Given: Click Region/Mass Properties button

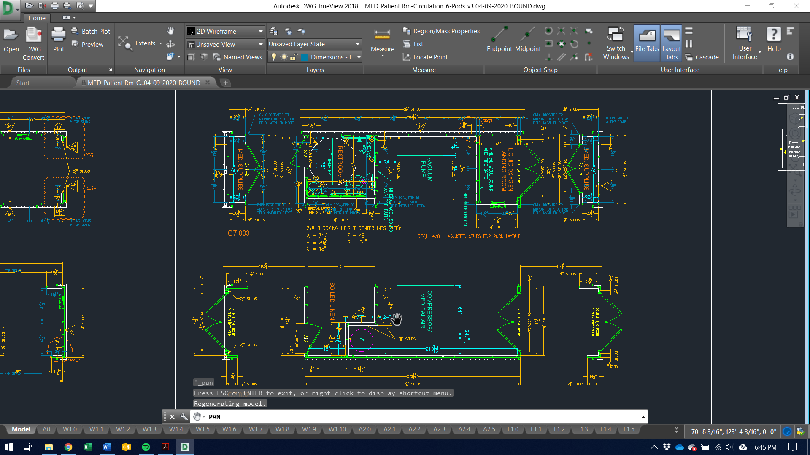Looking at the screenshot, I should (441, 31).
